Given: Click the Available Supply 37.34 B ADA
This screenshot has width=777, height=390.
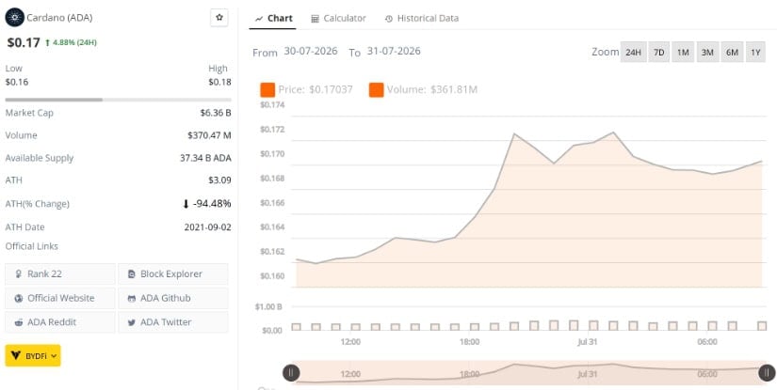Looking at the screenshot, I should (205, 158).
